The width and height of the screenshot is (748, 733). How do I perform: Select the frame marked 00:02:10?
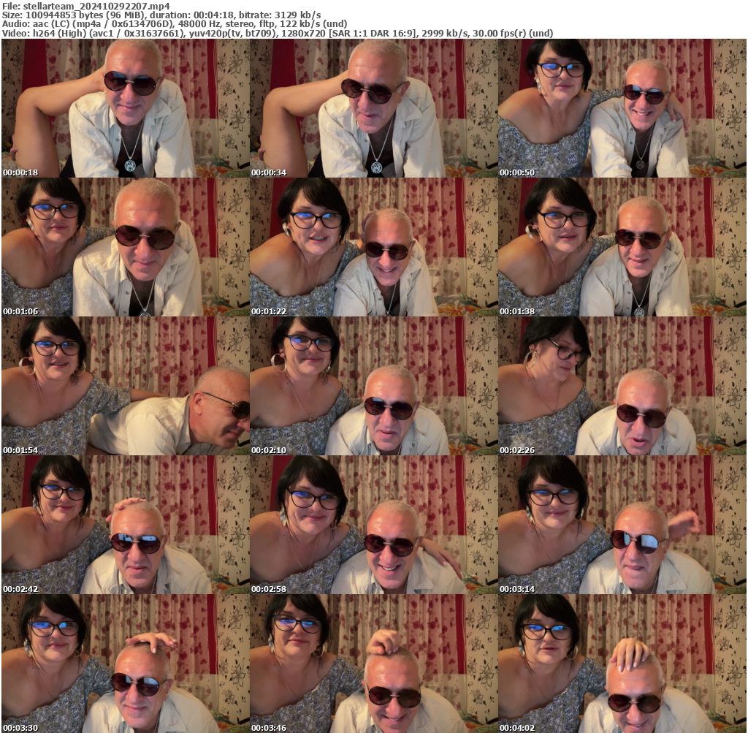pyautogui.click(x=373, y=386)
